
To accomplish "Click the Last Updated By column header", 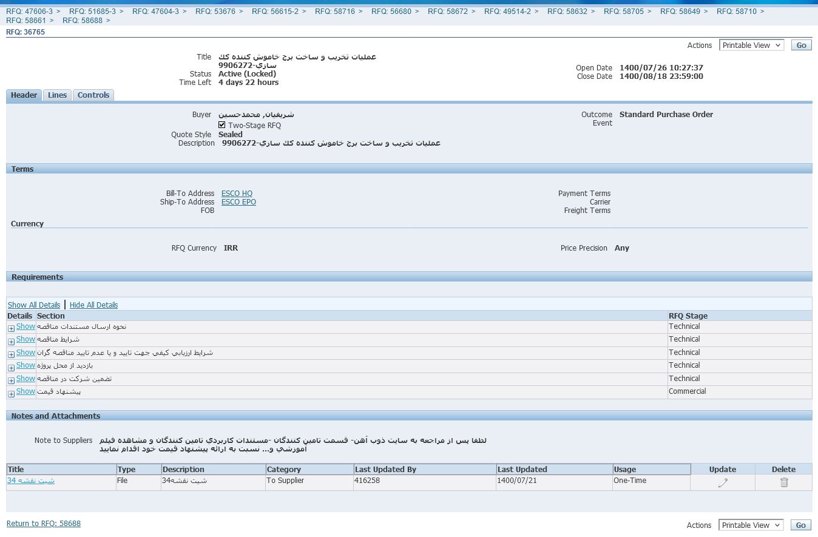I will click(x=425, y=469).
